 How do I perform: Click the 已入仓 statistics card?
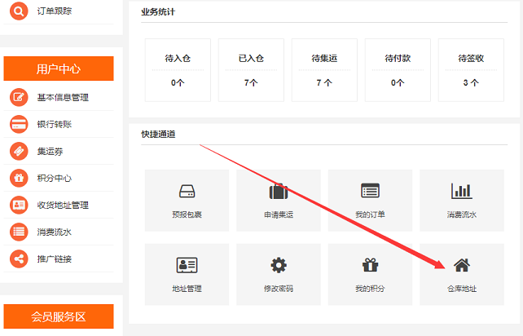pos(251,70)
